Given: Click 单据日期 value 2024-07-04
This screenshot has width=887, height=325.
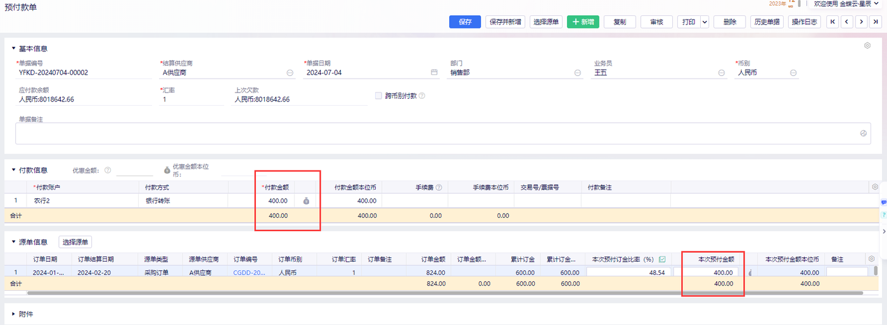Looking at the screenshot, I should tap(324, 73).
